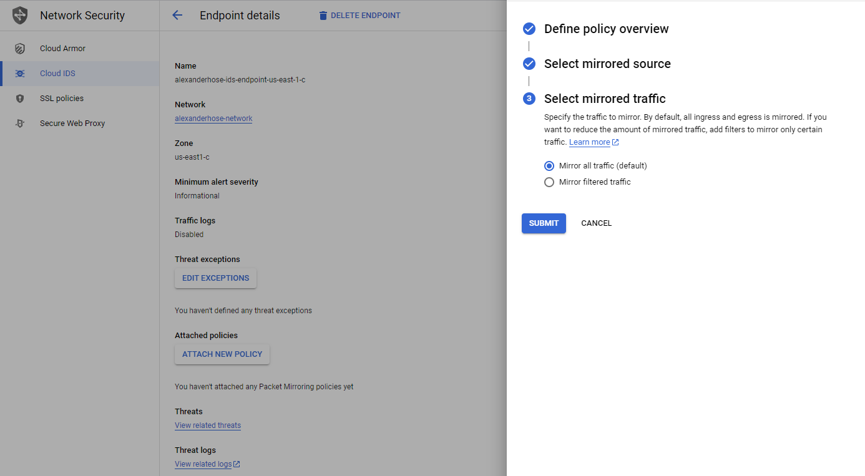Viewport: 865px width, 476px height.
Task: Expand the Define policy overview step
Action: point(606,29)
